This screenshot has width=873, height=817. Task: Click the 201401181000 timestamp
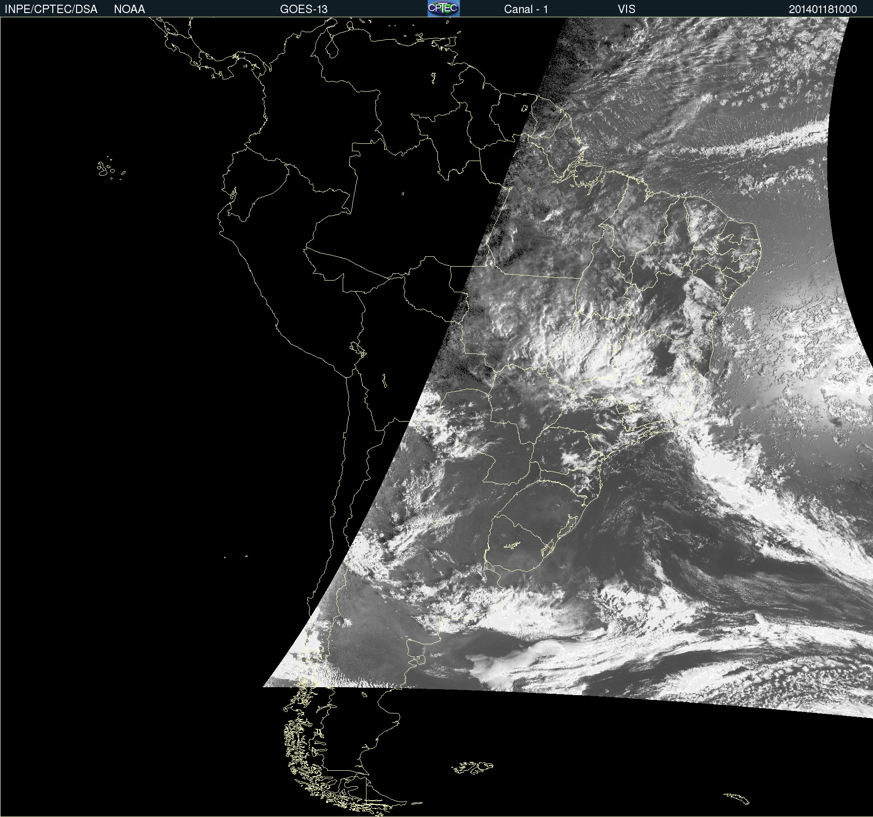(823, 9)
